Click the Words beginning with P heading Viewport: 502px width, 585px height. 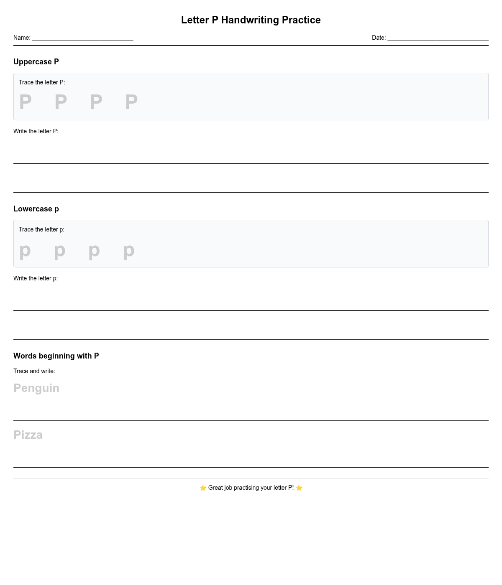pyautogui.click(x=56, y=356)
